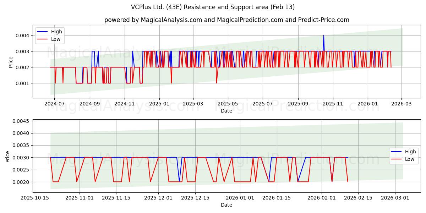426x213 pixels.
Task: Click the 2025-03 tick label
Action: pyautogui.click(x=193, y=104)
